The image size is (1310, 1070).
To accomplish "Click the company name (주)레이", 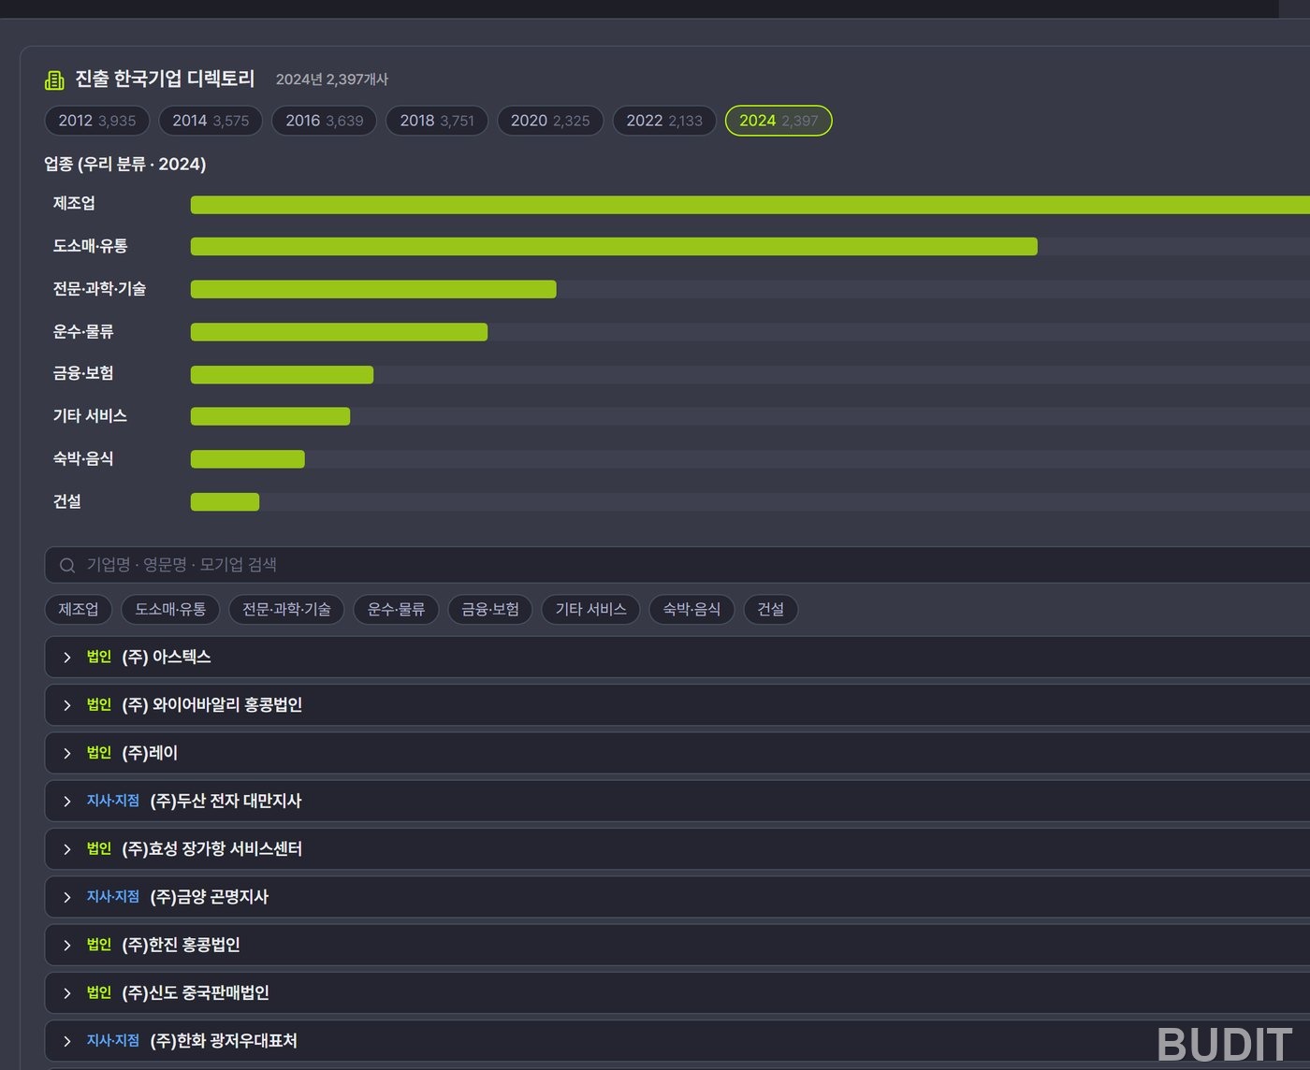I will click(150, 754).
